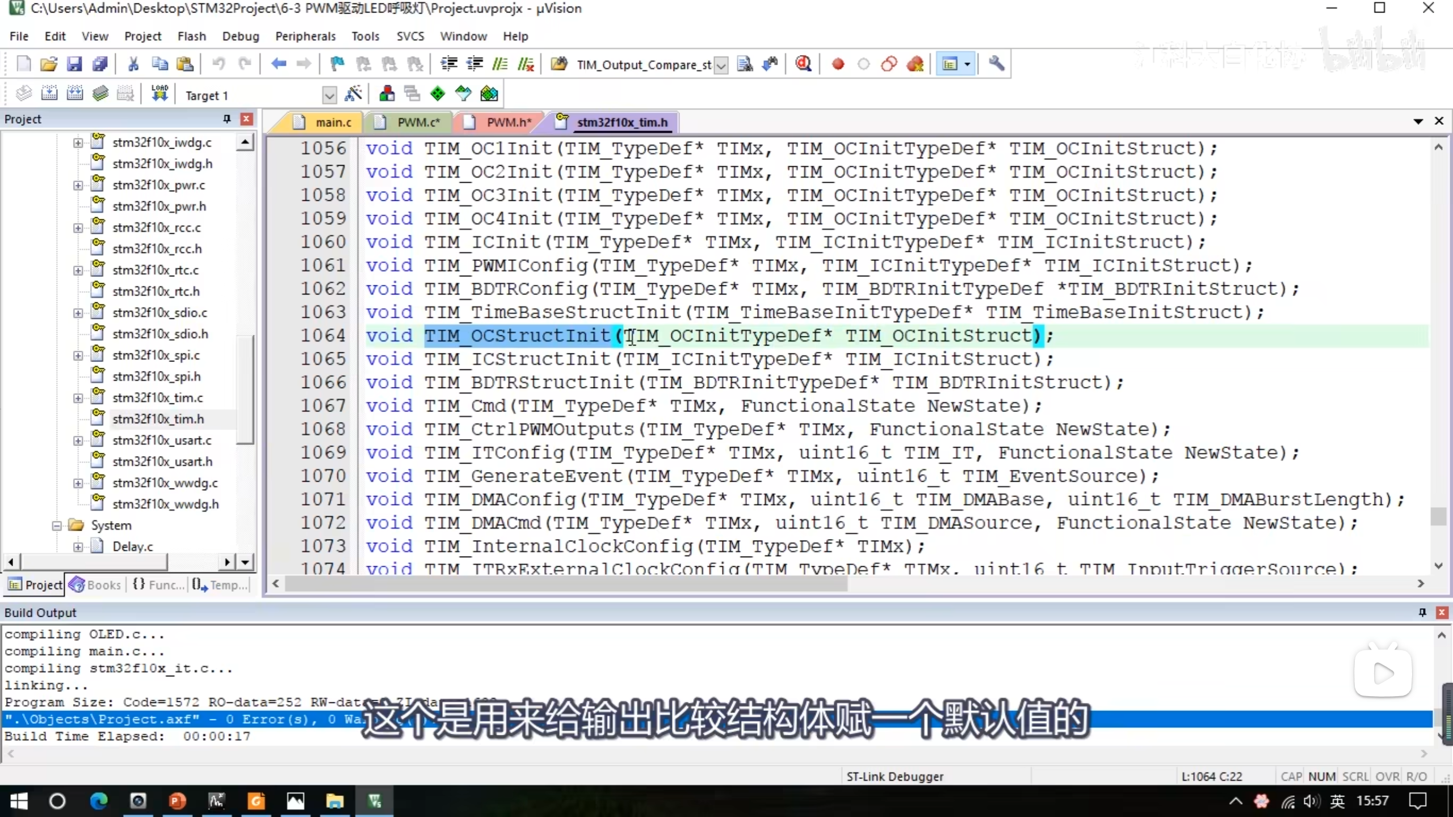Image resolution: width=1453 pixels, height=817 pixels.
Task: Click the Open file toolbar icon
Action: [x=49, y=64]
